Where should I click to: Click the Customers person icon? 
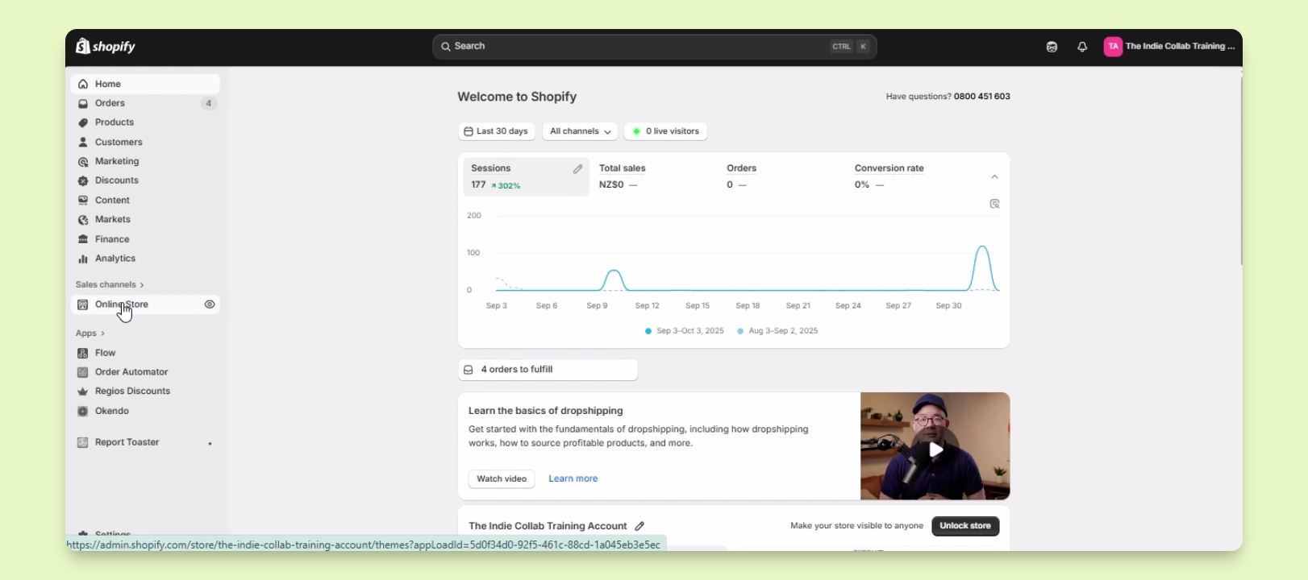83,142
